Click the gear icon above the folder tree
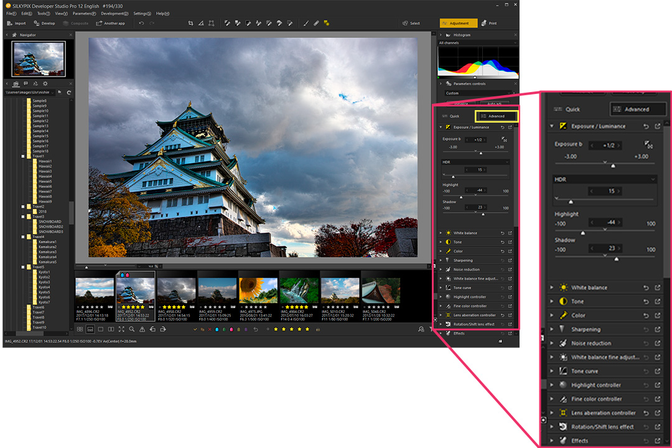672x448 pixels. 45,83
